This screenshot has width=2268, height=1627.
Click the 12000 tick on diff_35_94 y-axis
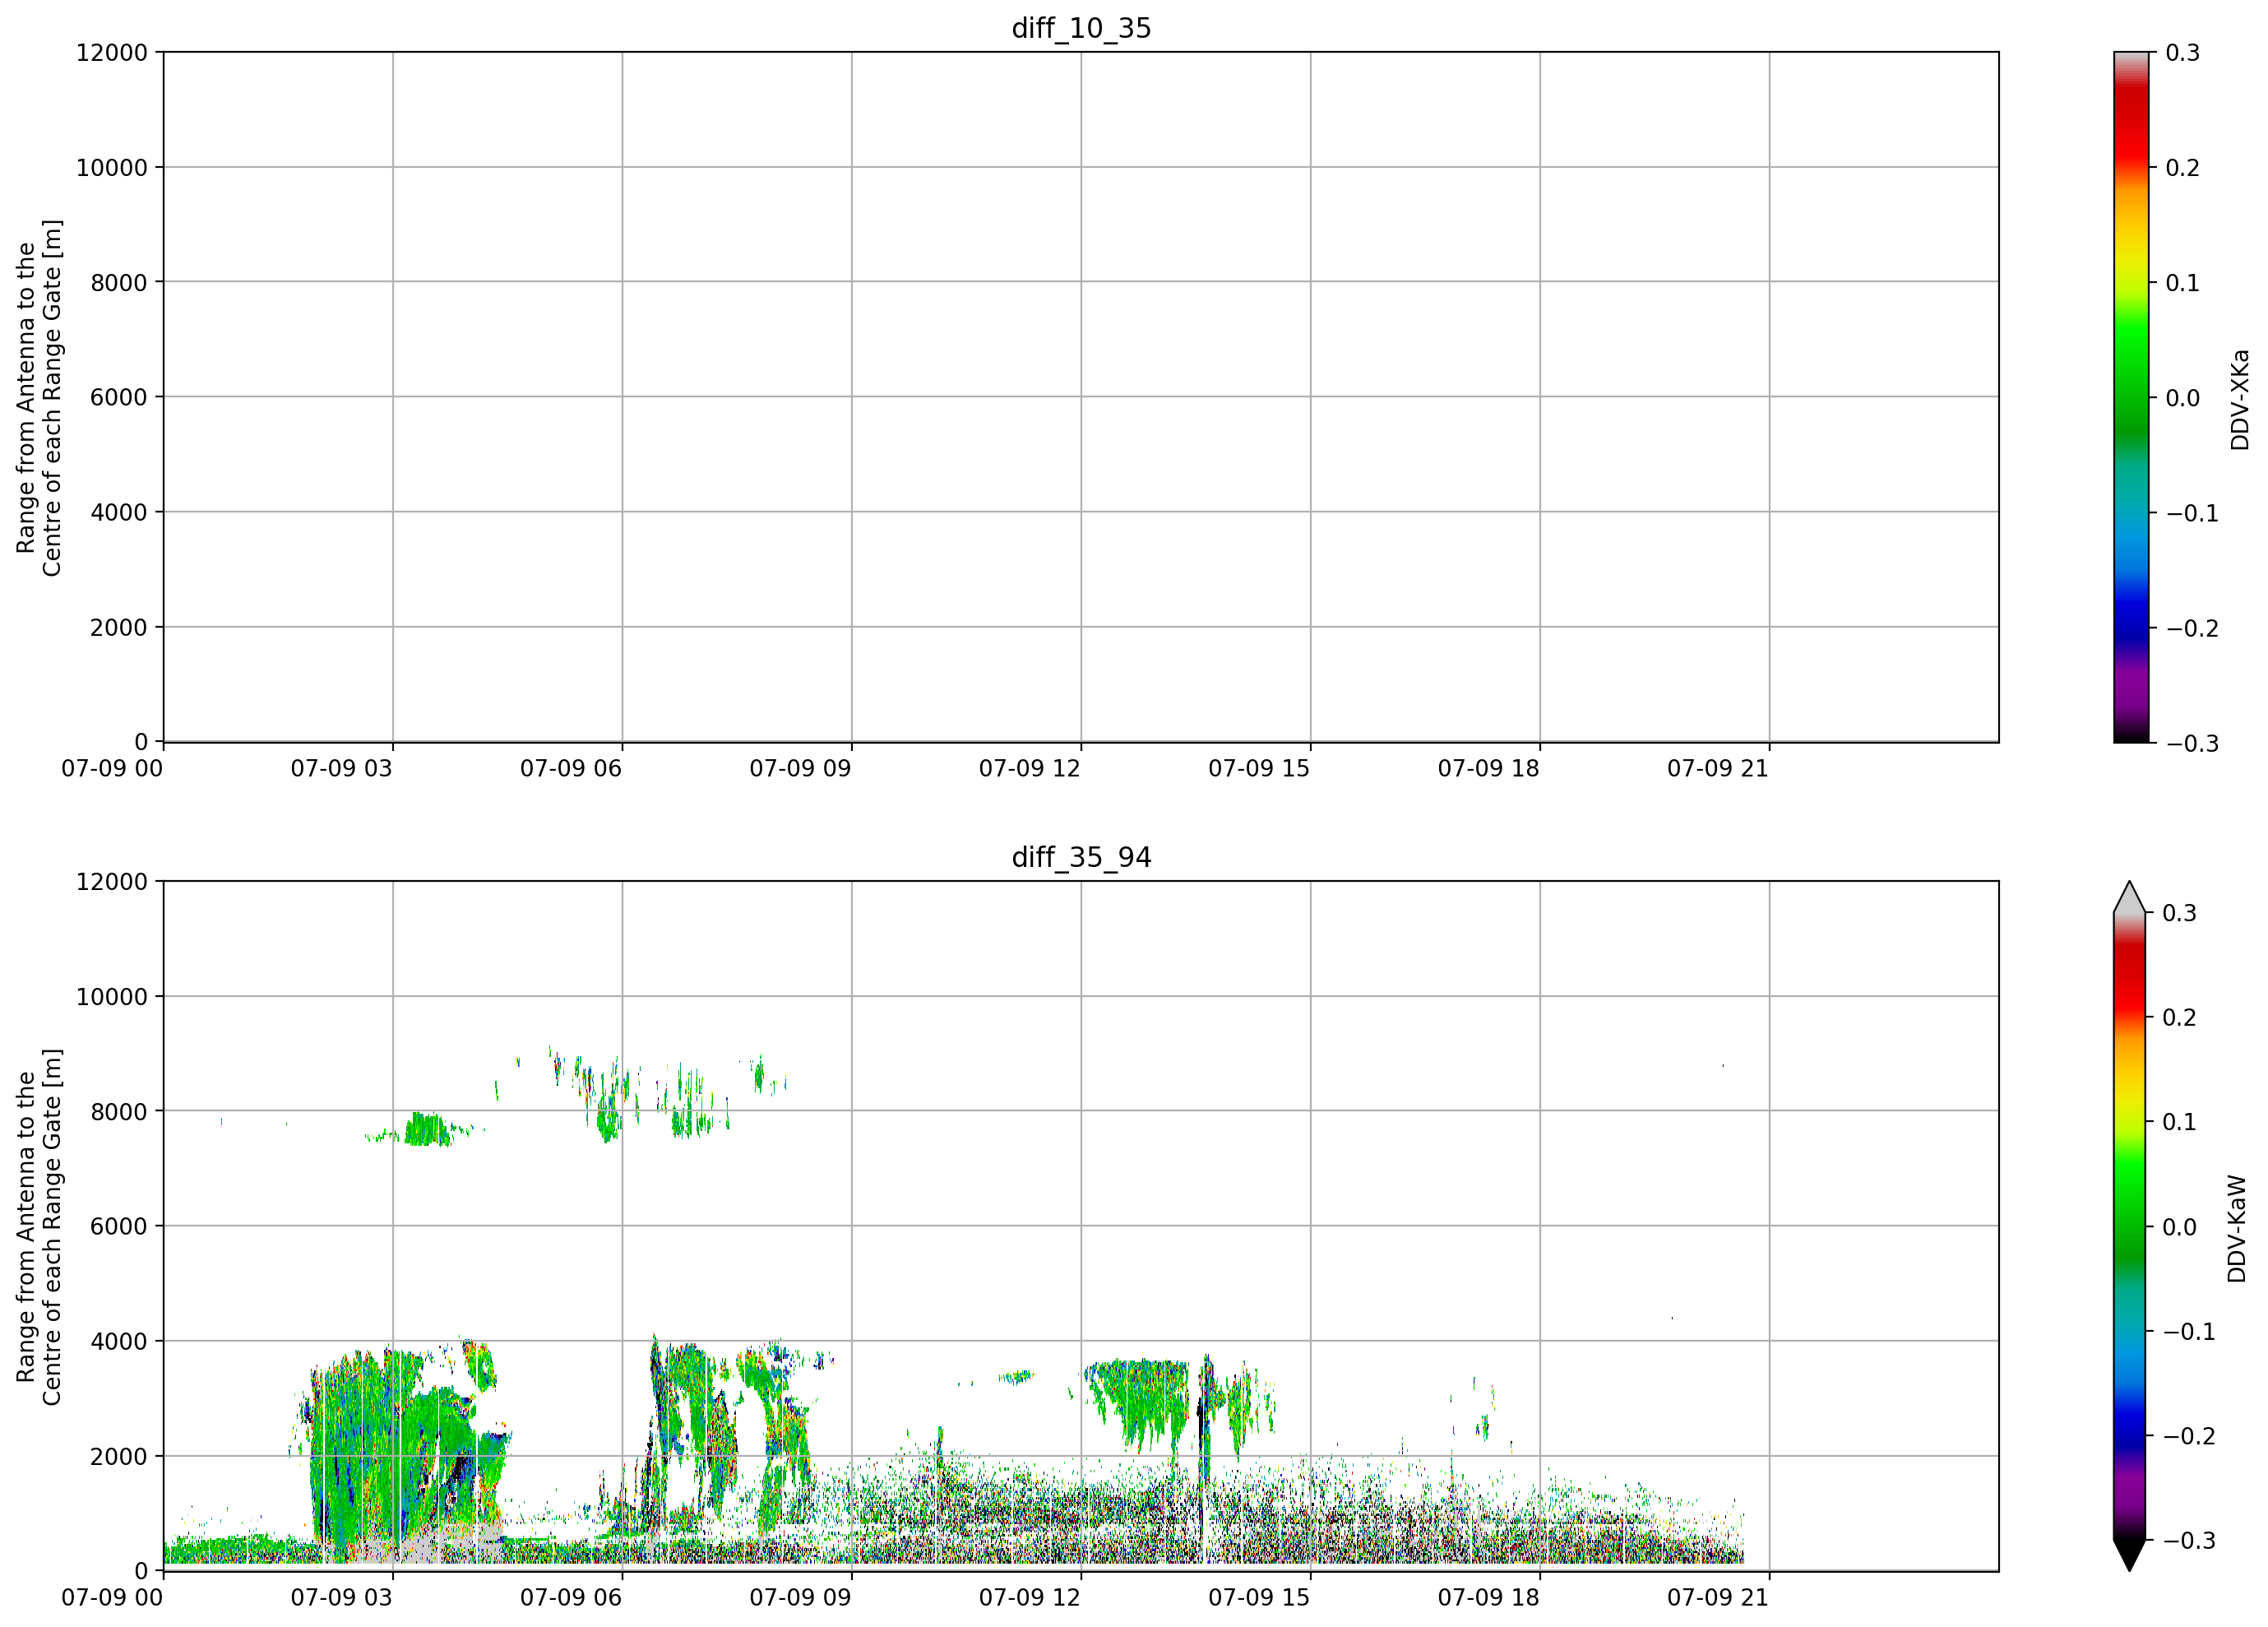coord(112,882)
